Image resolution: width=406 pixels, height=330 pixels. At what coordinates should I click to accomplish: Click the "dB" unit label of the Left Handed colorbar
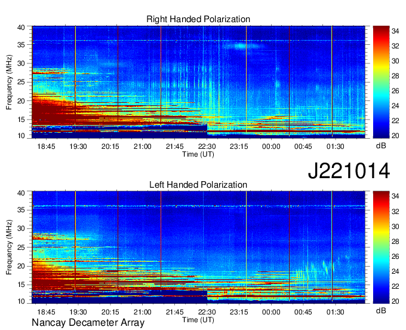pos(381,311)
